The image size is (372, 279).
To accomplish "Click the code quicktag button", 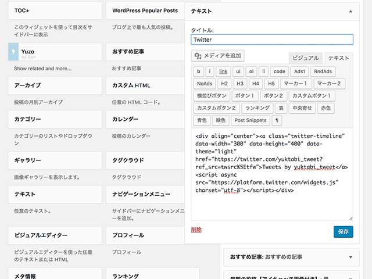I will pyautogui.click(x=280, y=71).
